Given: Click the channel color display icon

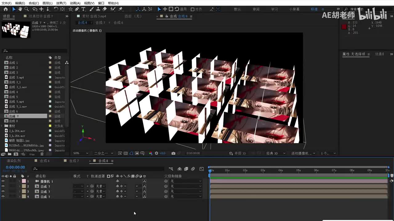Looking at the screenshot, I should coord(151,153).
